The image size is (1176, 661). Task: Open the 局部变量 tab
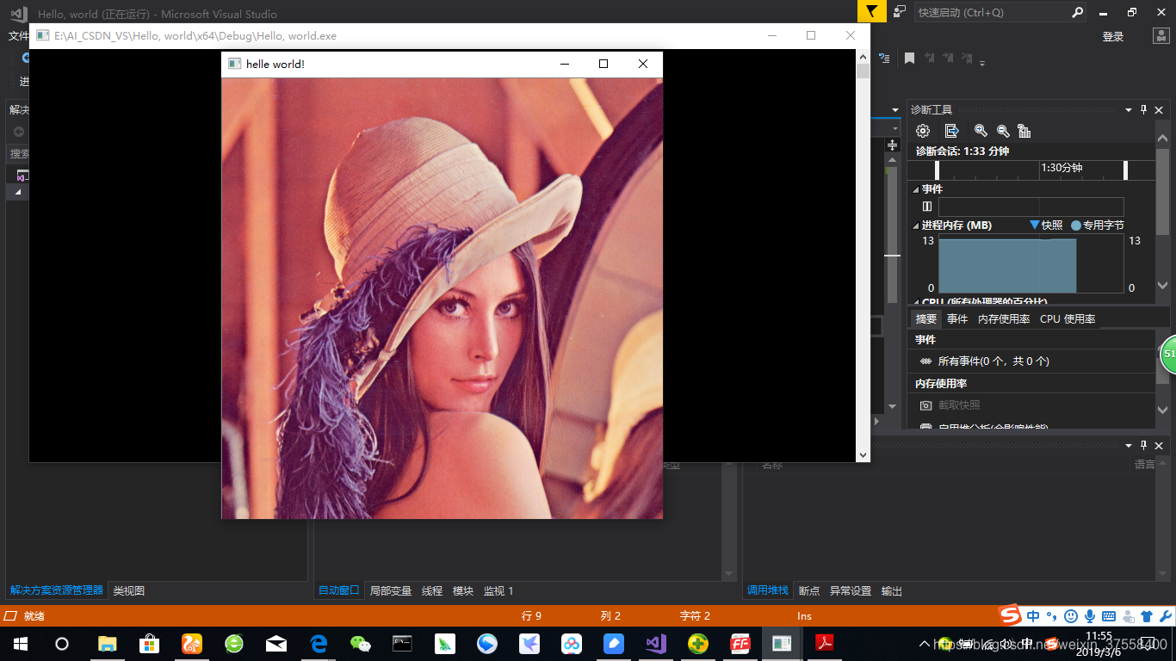tap(391, 591)
